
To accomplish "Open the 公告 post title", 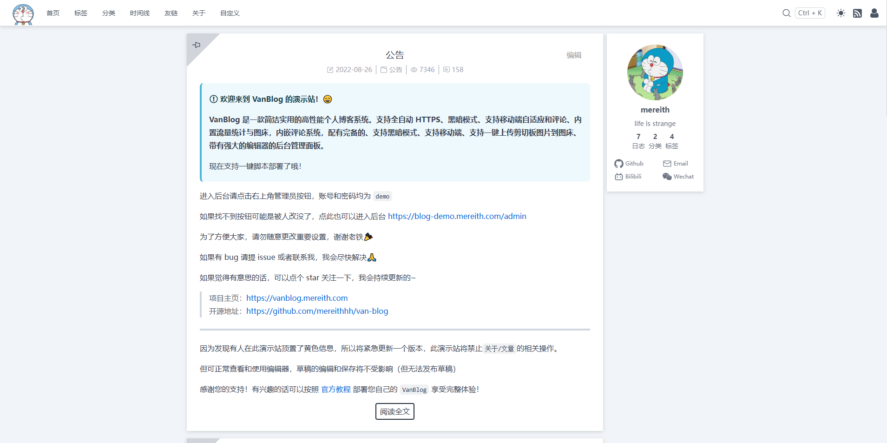I will point(394,55).
